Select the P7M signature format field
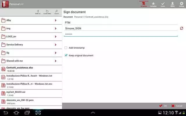The width and height of the screenshot is (186, 116). click(x=121, y=22)
